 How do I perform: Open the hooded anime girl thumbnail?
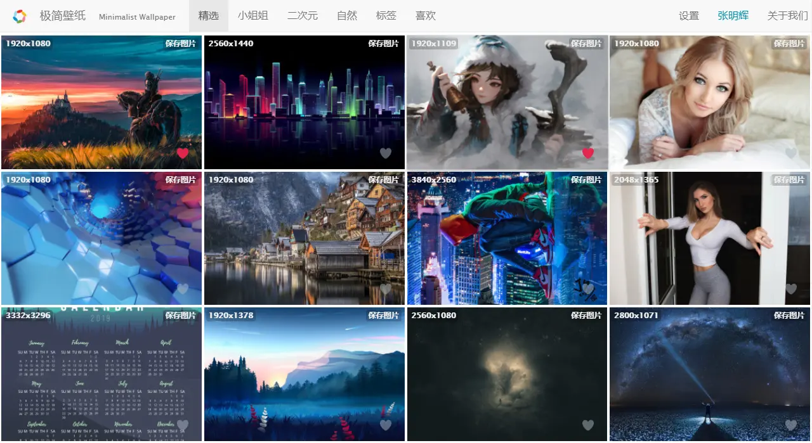(507, 102)
